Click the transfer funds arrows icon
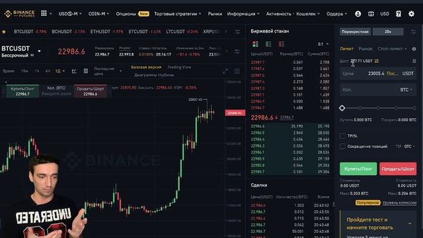 click(377, 61)
